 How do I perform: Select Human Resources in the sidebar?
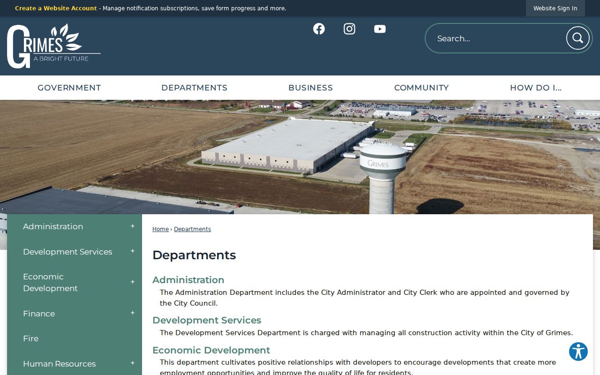[59, 364]
